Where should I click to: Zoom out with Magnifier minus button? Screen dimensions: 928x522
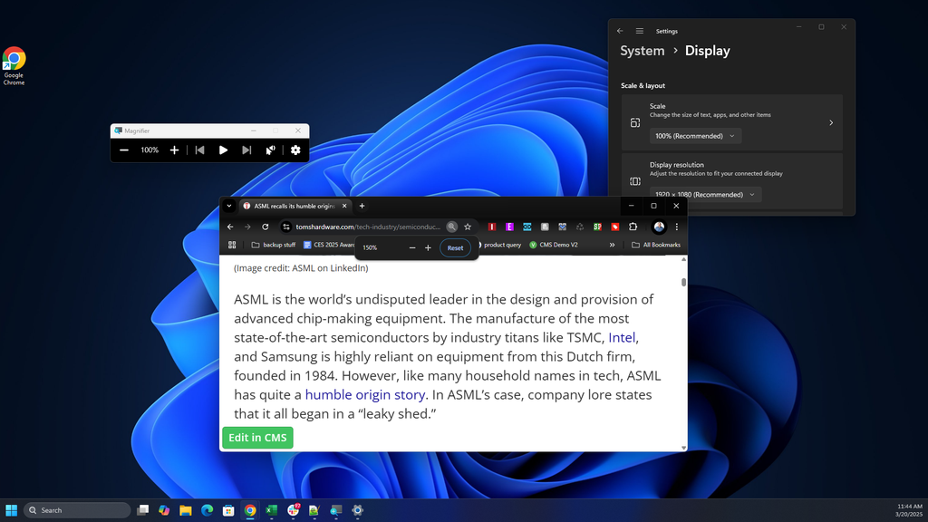124,150
